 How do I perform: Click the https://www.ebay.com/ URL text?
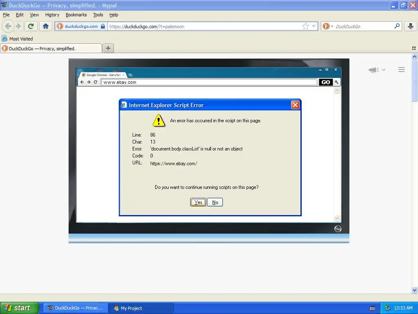173,164
